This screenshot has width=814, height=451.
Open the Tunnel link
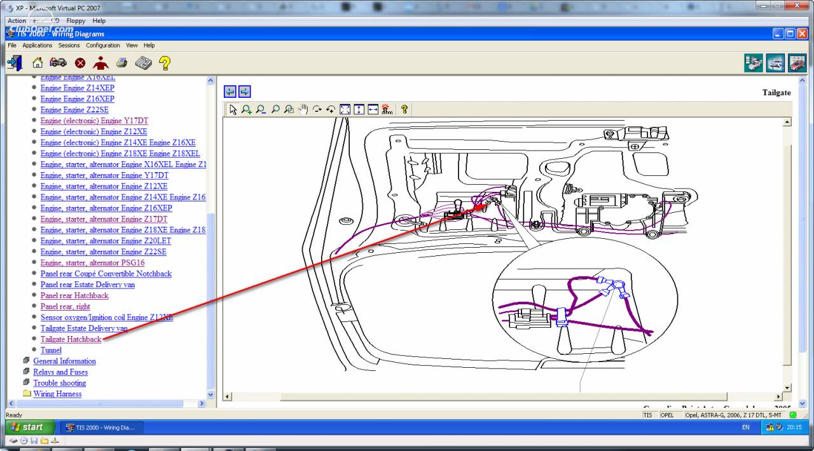[51, 350]
